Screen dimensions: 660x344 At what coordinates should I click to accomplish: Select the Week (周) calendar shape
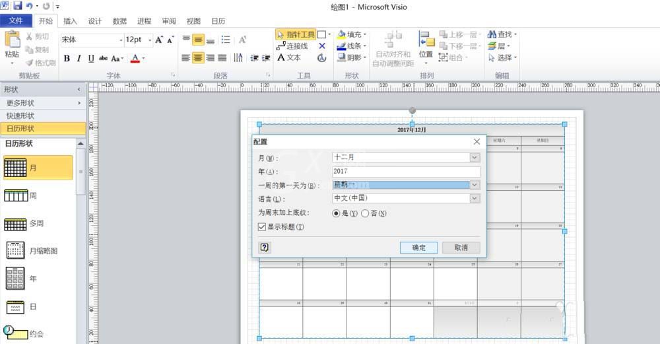pos(20,195)
